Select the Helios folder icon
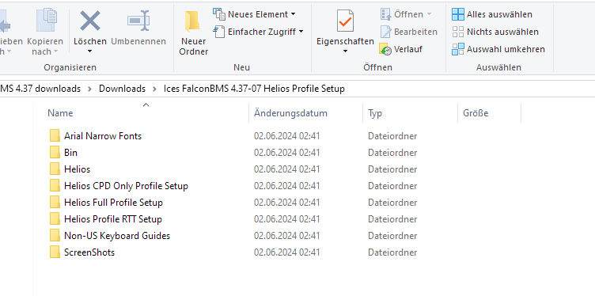This screenshot has height=296, width=595. [x=55, y=169]
